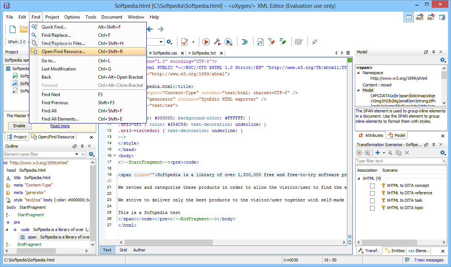Open the Entities panel tab
Screen dimensions: 451x267
395,251
